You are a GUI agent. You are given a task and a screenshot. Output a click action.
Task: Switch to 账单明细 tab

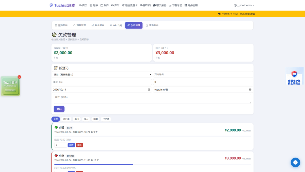(x=61, y=25)
